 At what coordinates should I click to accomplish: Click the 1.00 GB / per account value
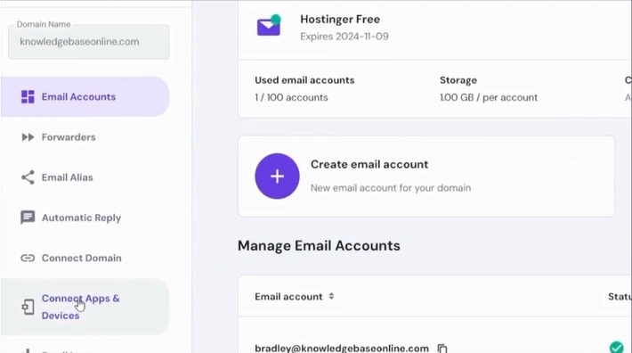pyautogui.click(x=489, y=98)
